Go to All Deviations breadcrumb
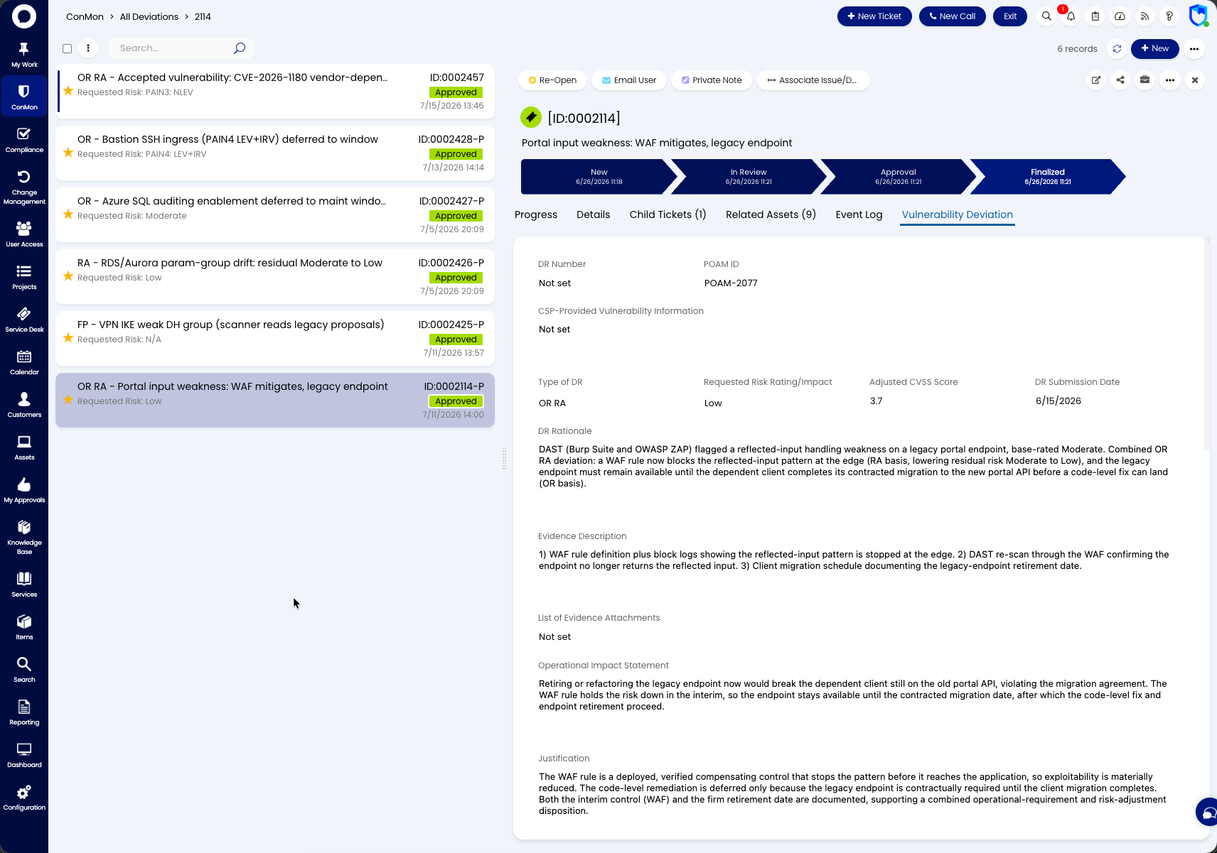This screenshot has height=853, width=1217. (149, 16)
